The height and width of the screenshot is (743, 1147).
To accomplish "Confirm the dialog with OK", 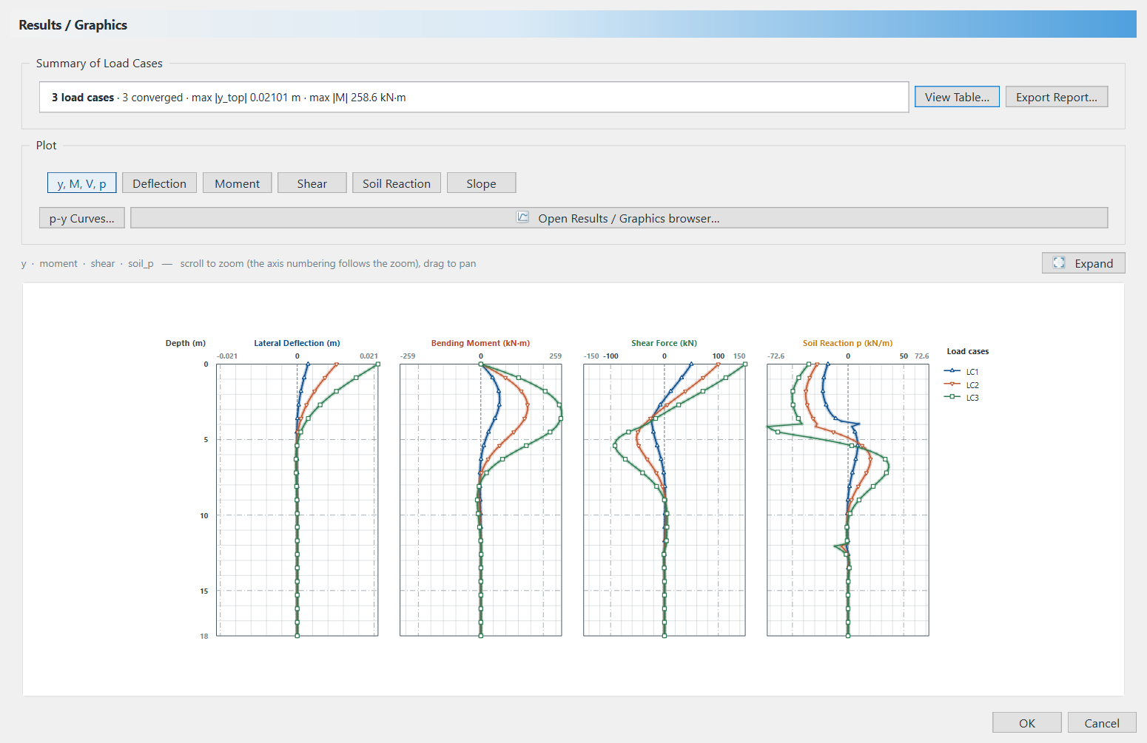I will 1027,723.
